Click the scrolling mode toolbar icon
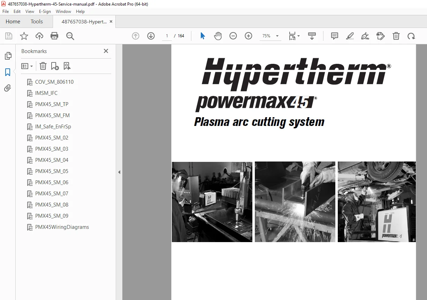 tap(312, 36)
